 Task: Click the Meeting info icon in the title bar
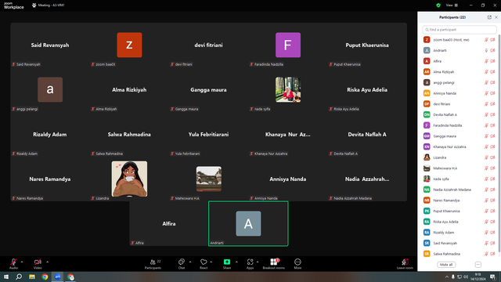pos(34,5)
